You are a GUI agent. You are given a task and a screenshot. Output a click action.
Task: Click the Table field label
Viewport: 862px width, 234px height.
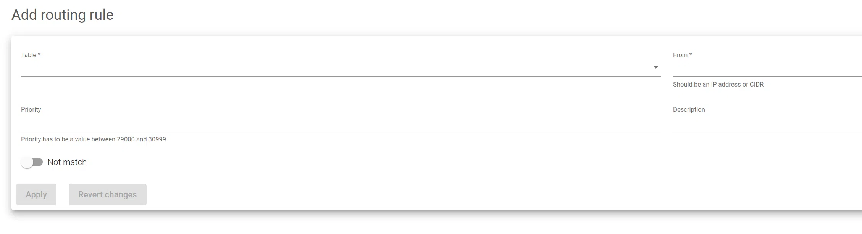(29, 55)
